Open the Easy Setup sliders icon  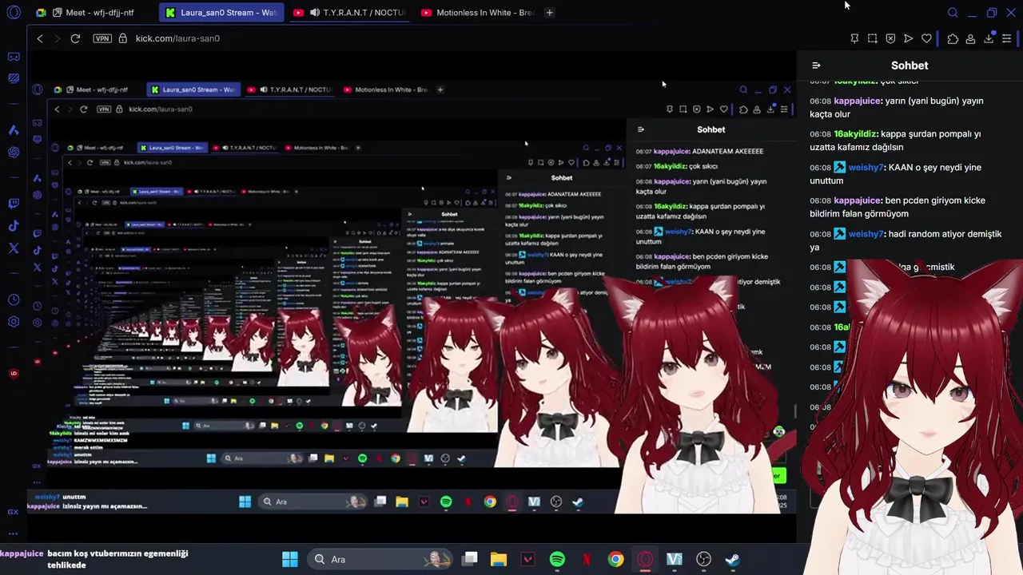pyautogui.click(x=1007, y=38)
